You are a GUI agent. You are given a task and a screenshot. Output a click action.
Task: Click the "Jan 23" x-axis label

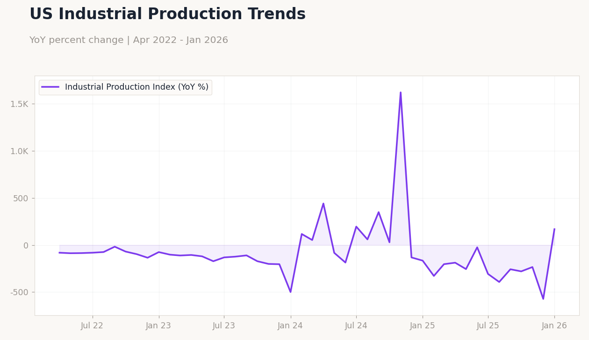click(159, 326)
